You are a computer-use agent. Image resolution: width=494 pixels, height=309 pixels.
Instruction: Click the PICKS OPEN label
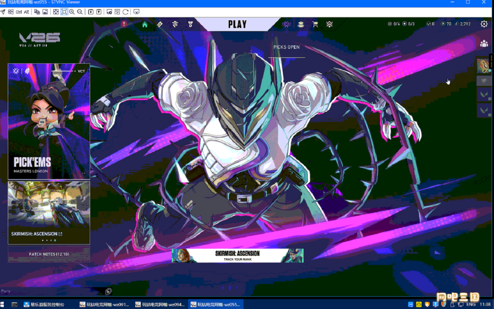tap(287, 47)
